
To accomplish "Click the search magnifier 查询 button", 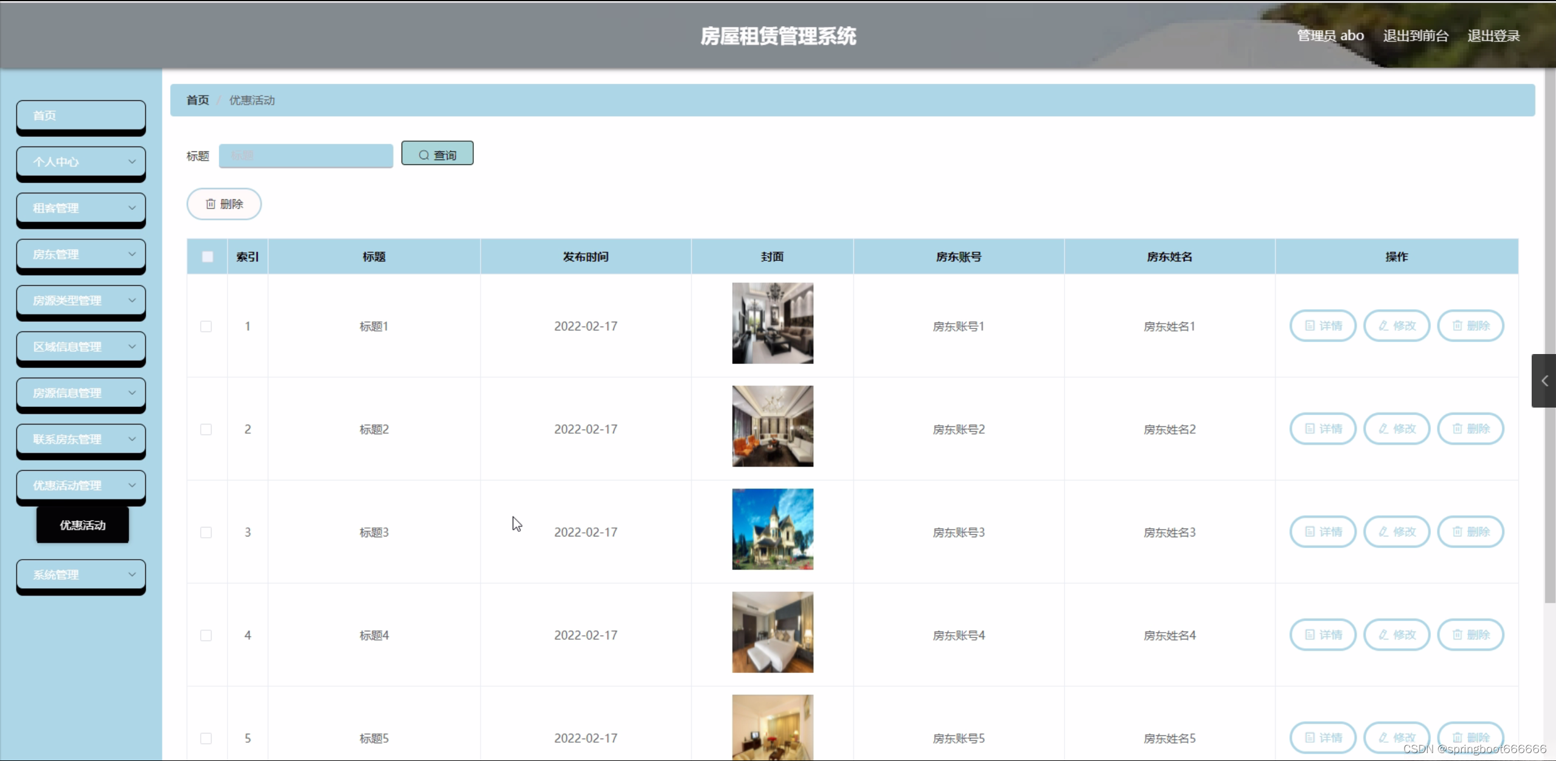I will [437, 155].
